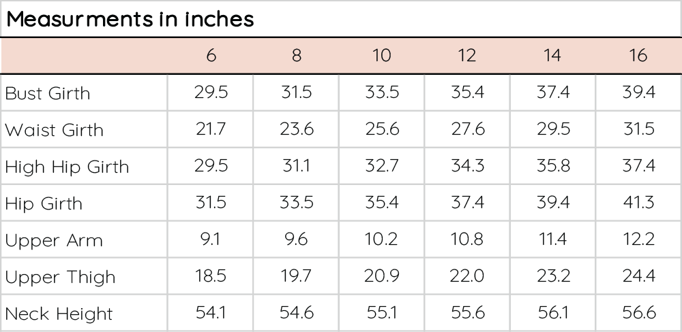Select Upper Thigh value 22.0
Image resolution: width=682 pixels, height=332 pixels.
pos(467,276)
